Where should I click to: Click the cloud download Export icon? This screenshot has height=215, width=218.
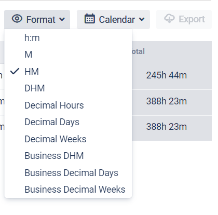click(x=169, y=19)
